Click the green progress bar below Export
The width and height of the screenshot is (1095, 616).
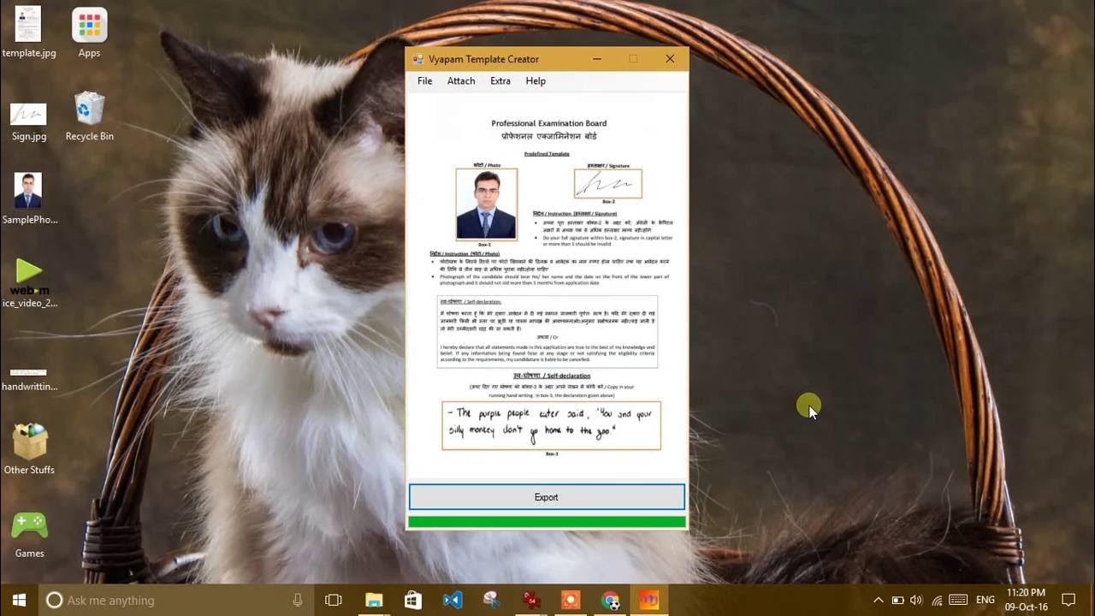[547, 521]
